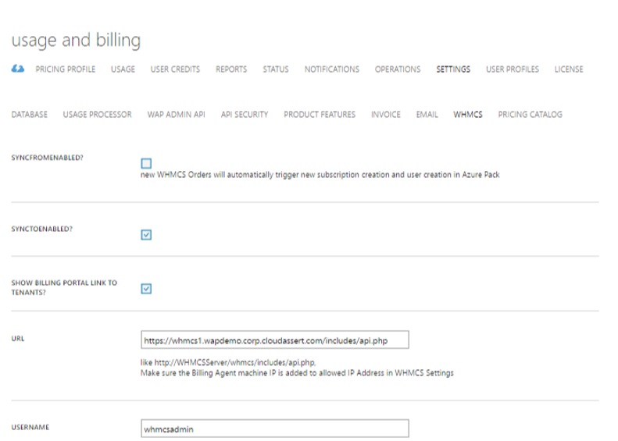Go to the Reports tab

pos(231,69)
